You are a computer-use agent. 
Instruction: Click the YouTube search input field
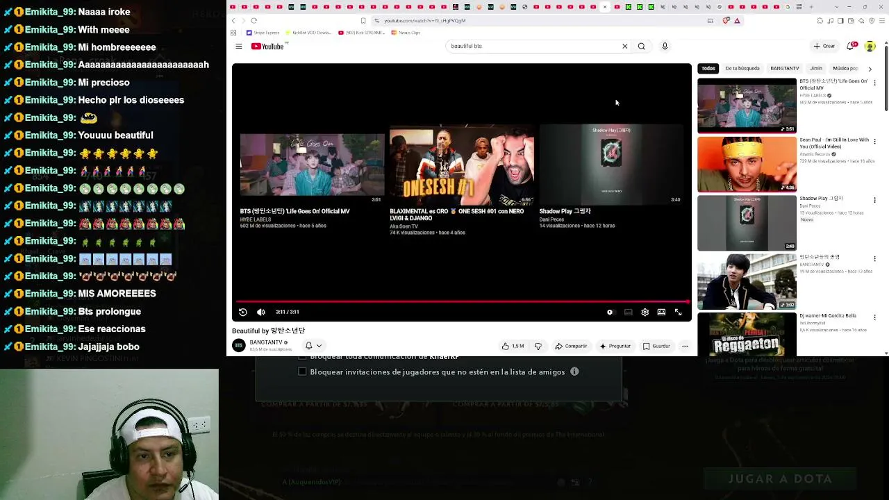531,47
